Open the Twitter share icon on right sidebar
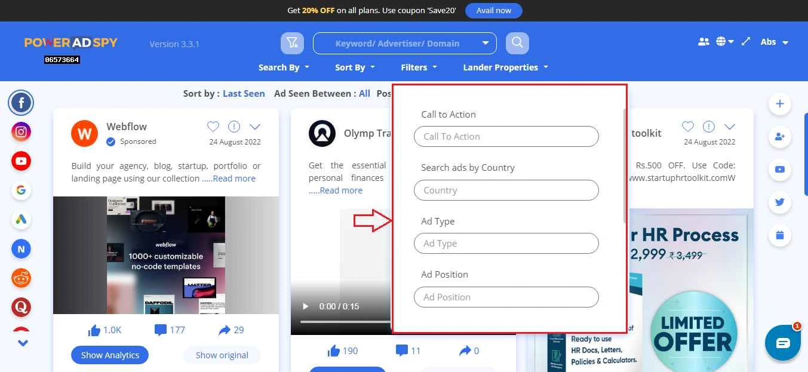 (779, 202)
